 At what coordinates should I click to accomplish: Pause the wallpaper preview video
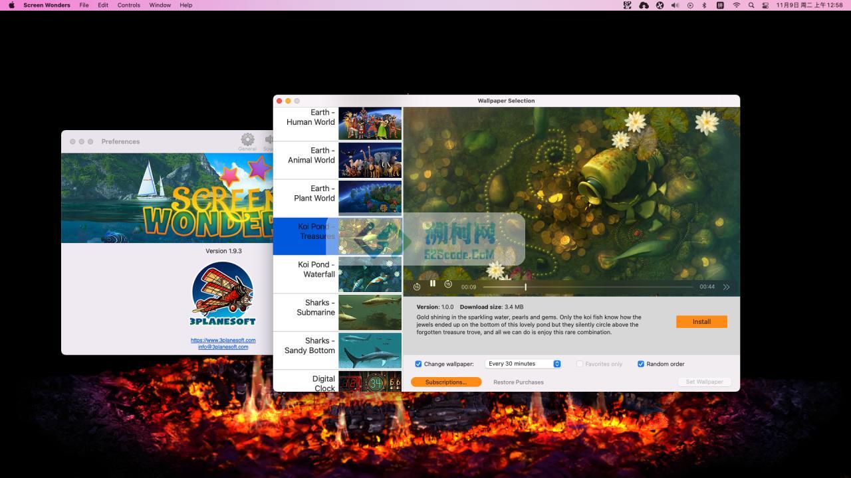433,283
